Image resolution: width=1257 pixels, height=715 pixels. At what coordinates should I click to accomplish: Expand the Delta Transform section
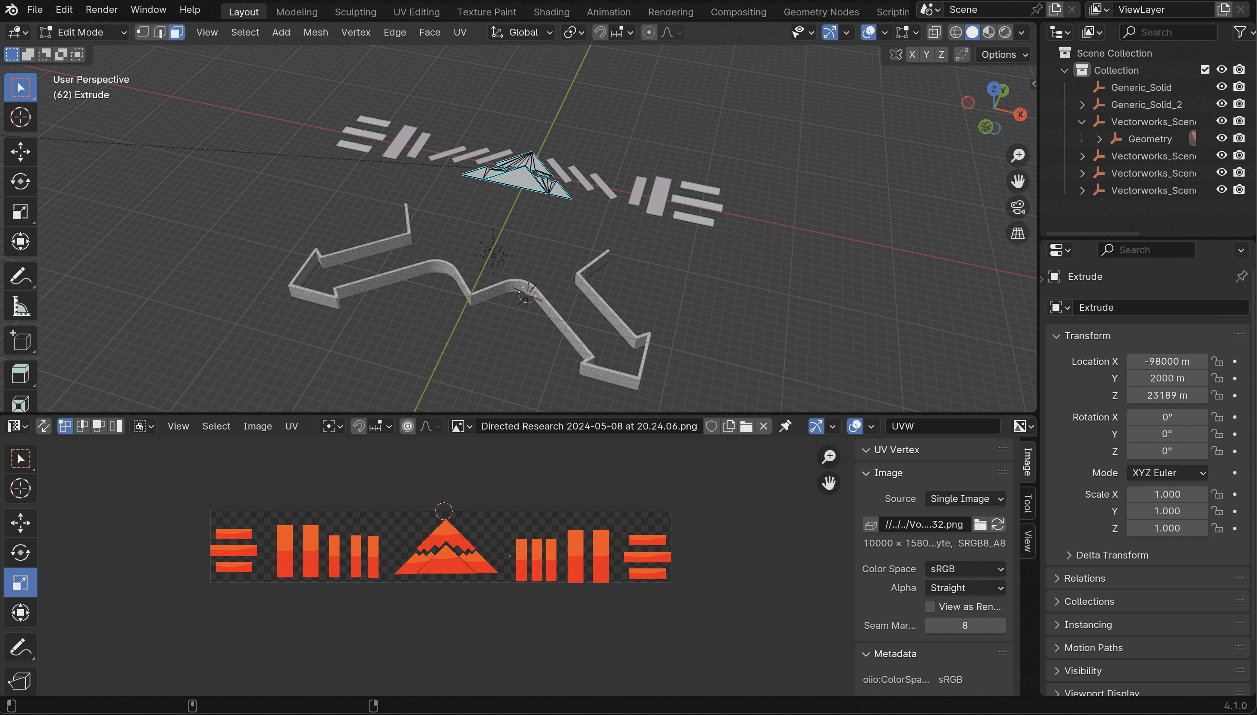click(x=1112, y=555)
